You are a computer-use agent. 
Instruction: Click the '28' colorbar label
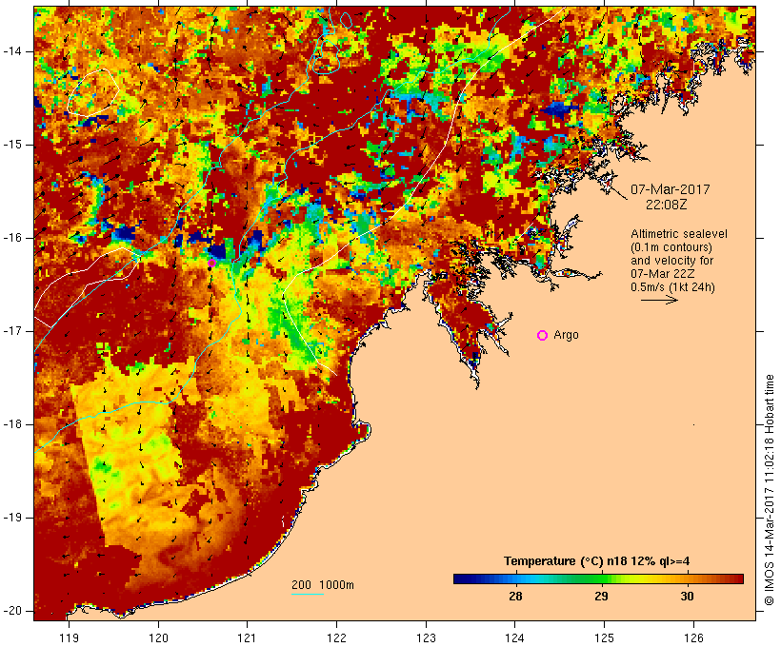tap(515, 597)
